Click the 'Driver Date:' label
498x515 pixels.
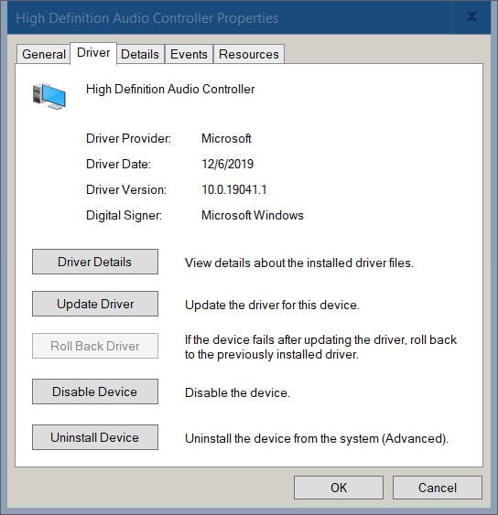point(118,164)
